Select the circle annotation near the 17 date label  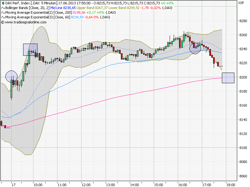(x=11, y=76)
